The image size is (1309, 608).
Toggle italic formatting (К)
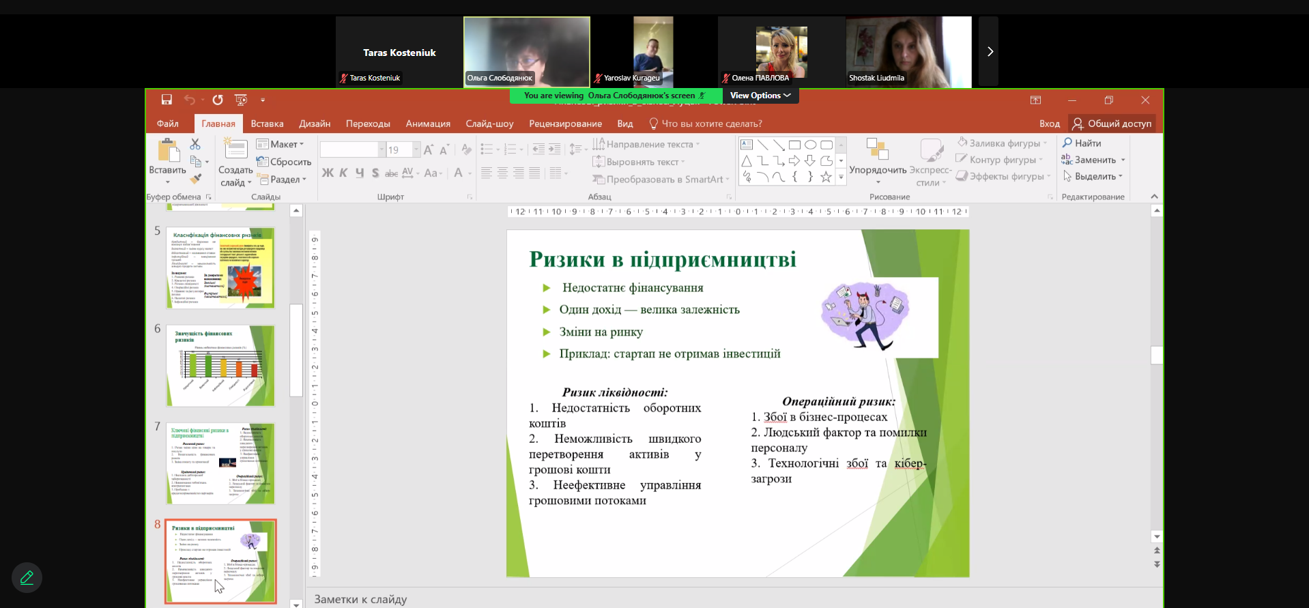343,173
